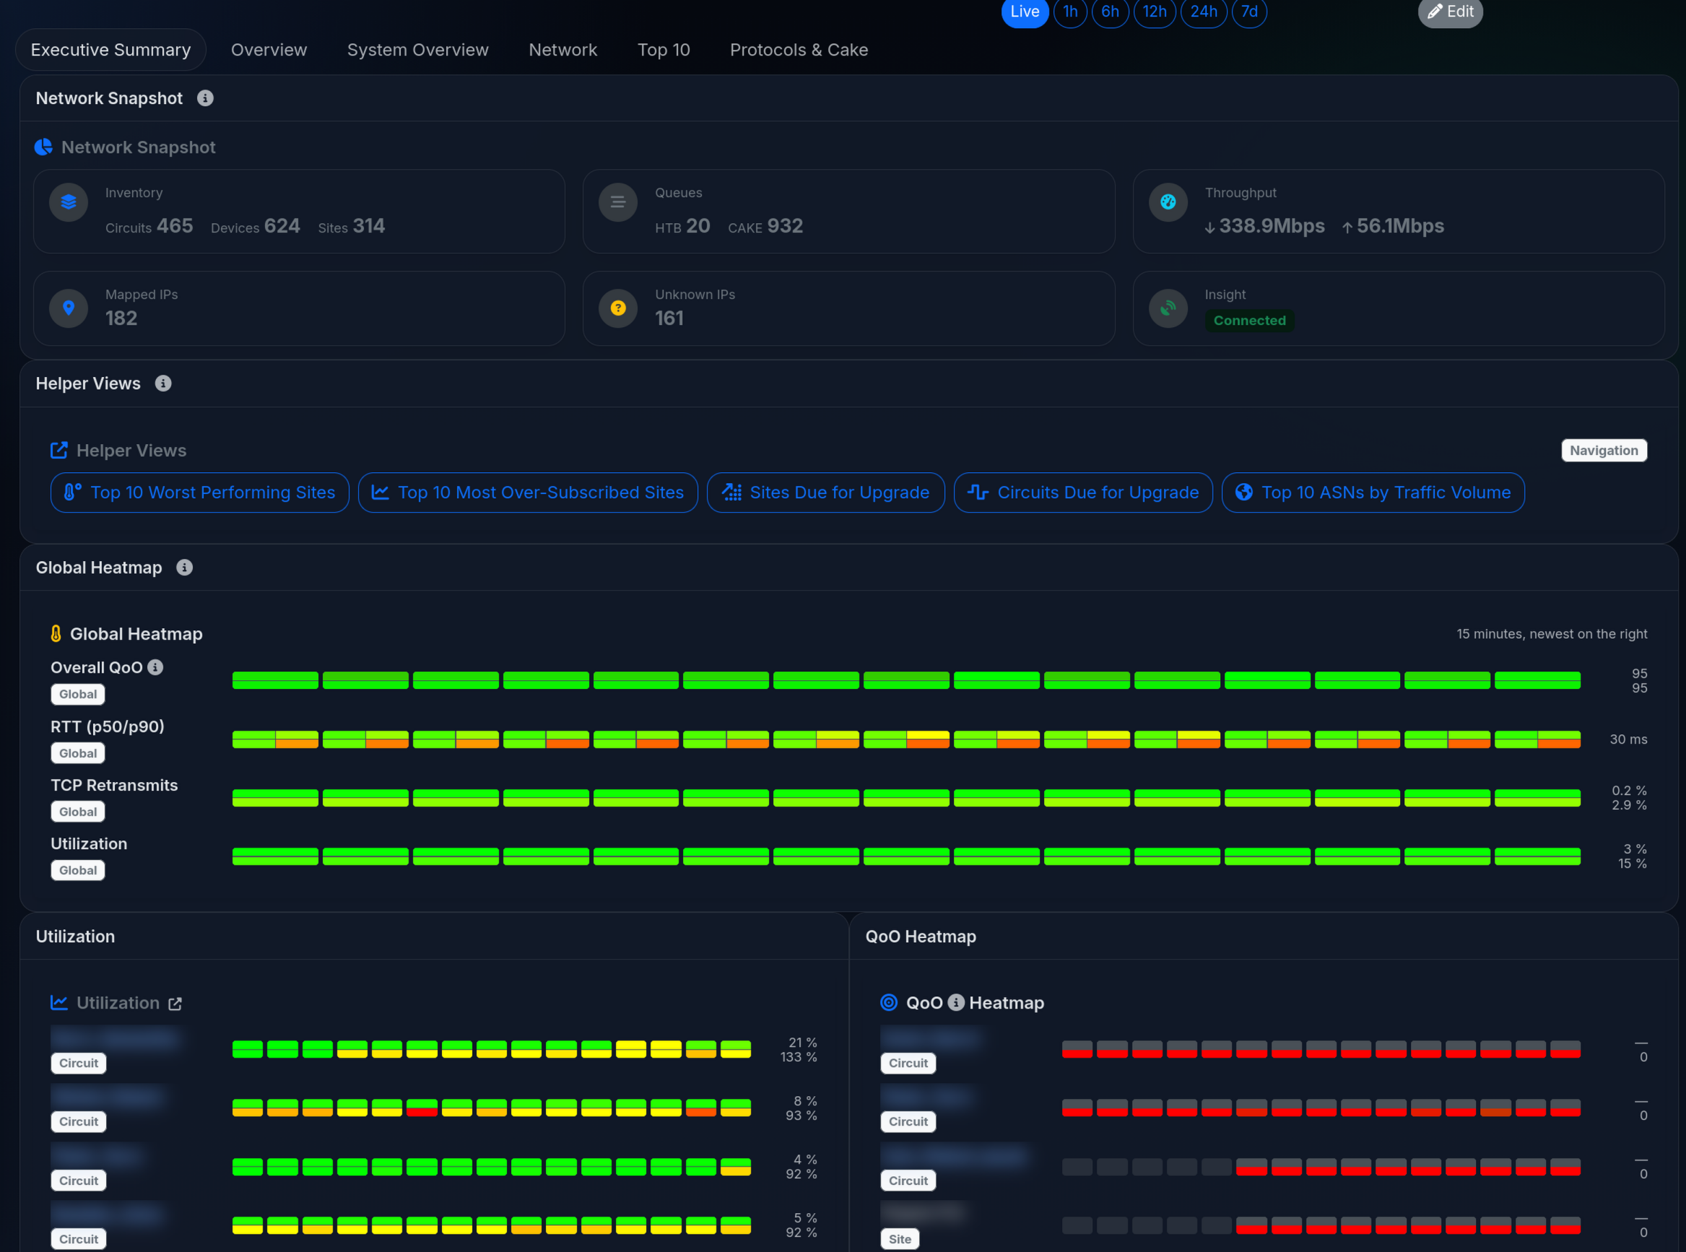
Task: Switch the time range to 1h
Action: [x=1069, y=12]
